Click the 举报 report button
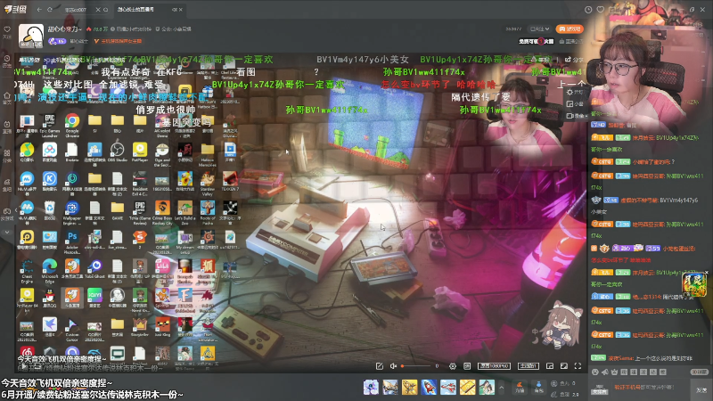 click(x=542, y=60)
